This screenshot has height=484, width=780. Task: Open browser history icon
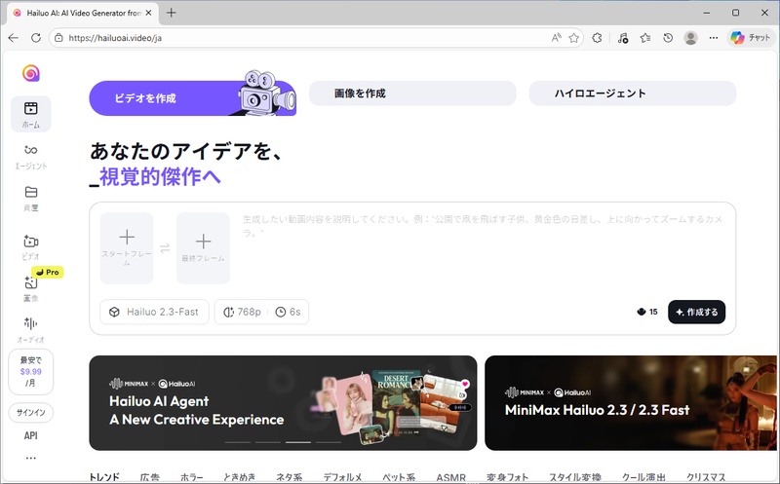[x=668, y=38]
